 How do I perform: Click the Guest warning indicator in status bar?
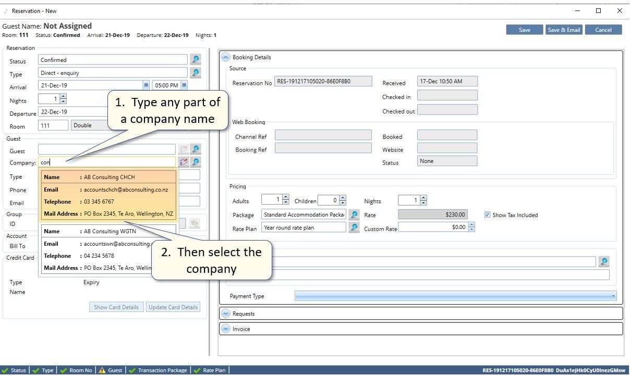coord(111,370)
